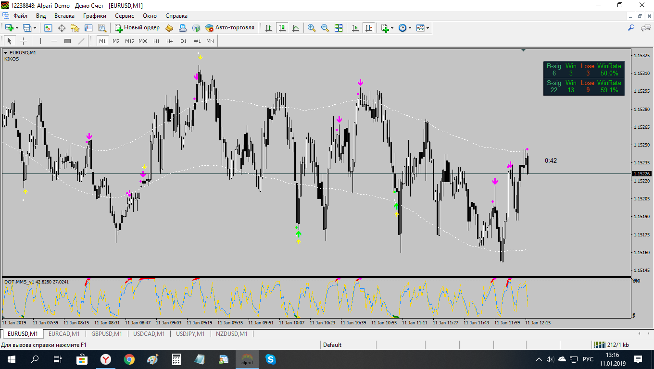Click the Default profile status bar field

point(332,344)
